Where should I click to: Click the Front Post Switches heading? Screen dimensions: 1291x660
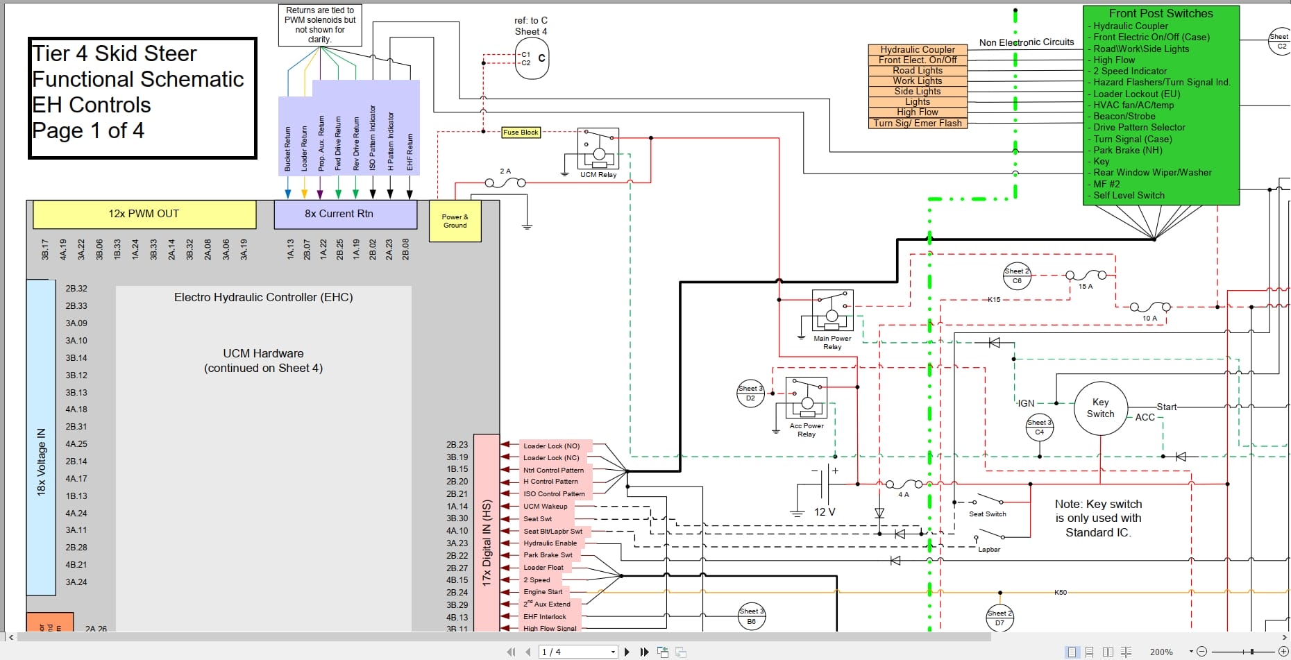(x=1161, y=13)
